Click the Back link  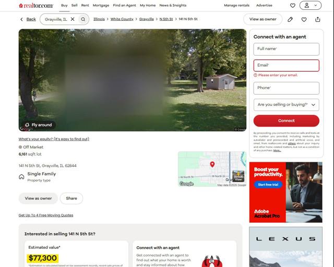pyautogui.click(x=31, y=19)
